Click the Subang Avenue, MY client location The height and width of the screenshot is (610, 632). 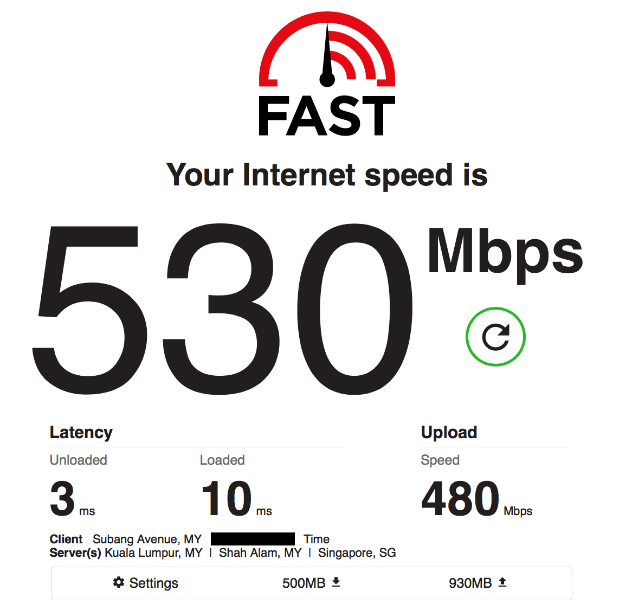[147, 539]
